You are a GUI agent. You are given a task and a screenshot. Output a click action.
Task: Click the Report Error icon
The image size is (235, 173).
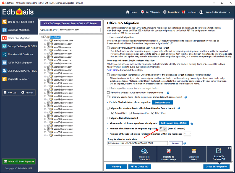[x=165, y=12]
